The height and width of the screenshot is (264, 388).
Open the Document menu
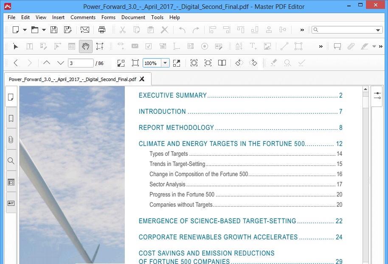[x=133, y=17]
